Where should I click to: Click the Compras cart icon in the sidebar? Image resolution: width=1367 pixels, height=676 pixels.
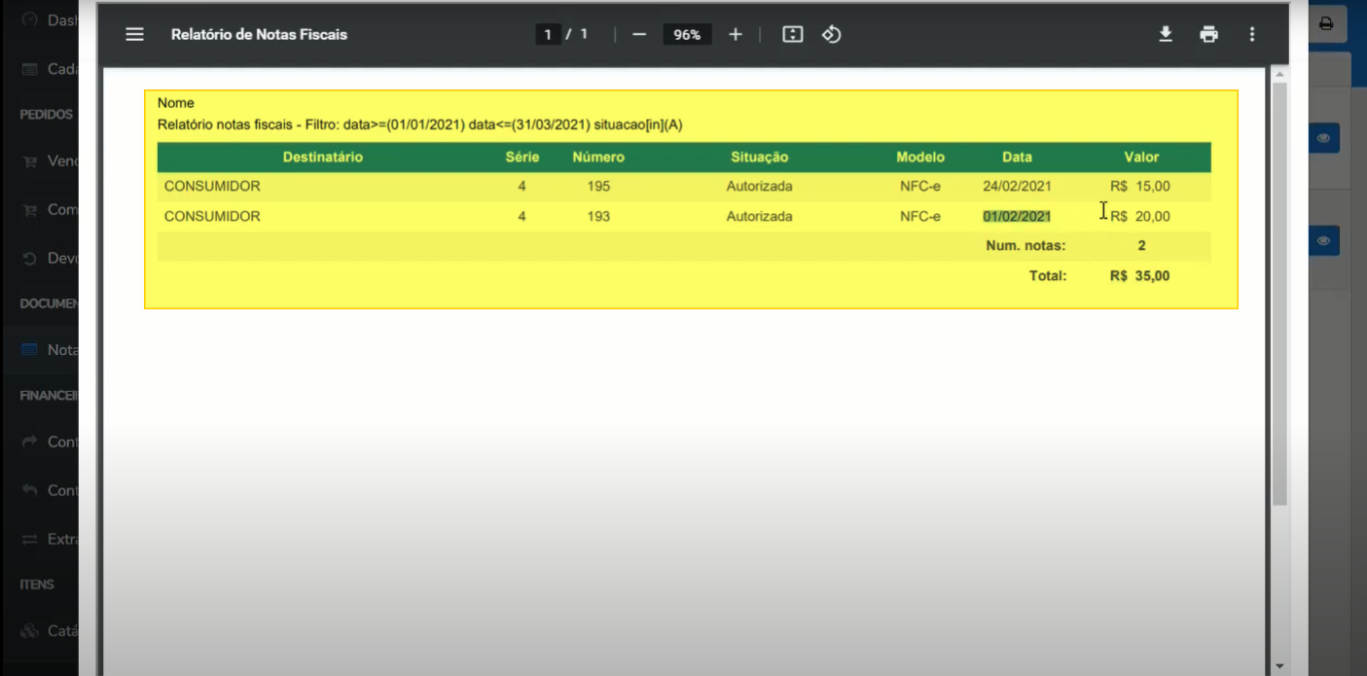[29, 209]
